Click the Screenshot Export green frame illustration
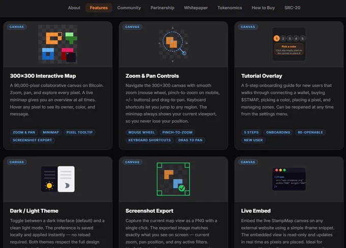This screenshot has height=248, width=346. click(173, 179)
